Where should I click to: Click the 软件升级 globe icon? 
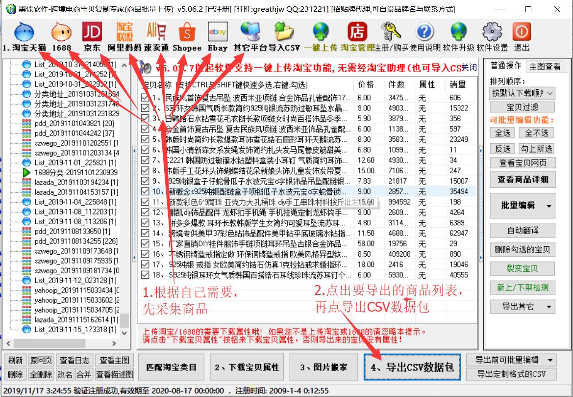click(x=459, y=31)
